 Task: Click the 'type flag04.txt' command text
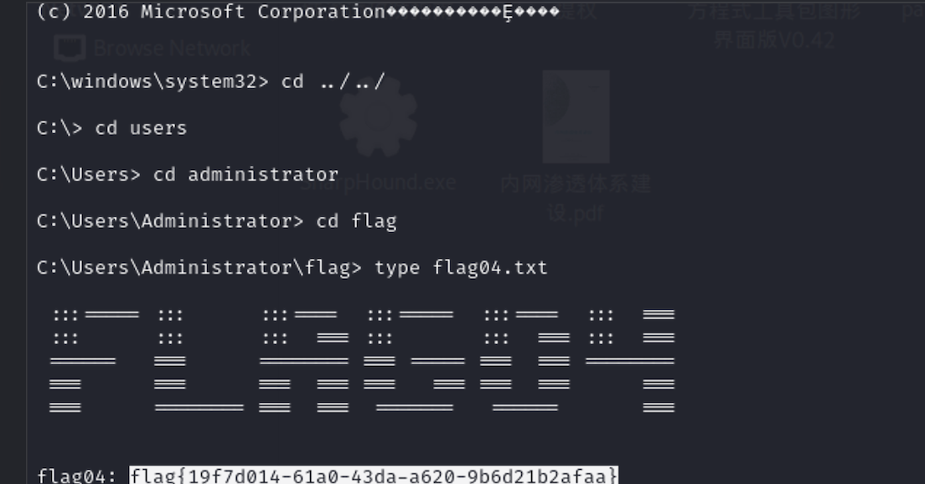[x=461, y=268]
